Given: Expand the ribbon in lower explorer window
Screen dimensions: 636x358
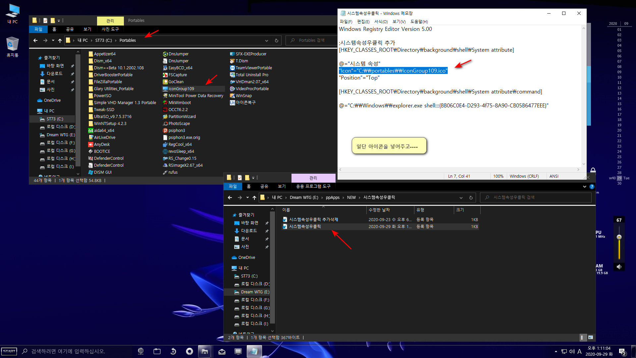Looking at the screenshot, I should [x=585, y=187].
